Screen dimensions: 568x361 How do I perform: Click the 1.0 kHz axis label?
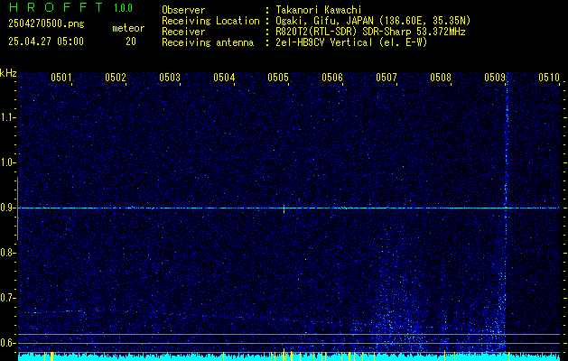tap(7, 163)
